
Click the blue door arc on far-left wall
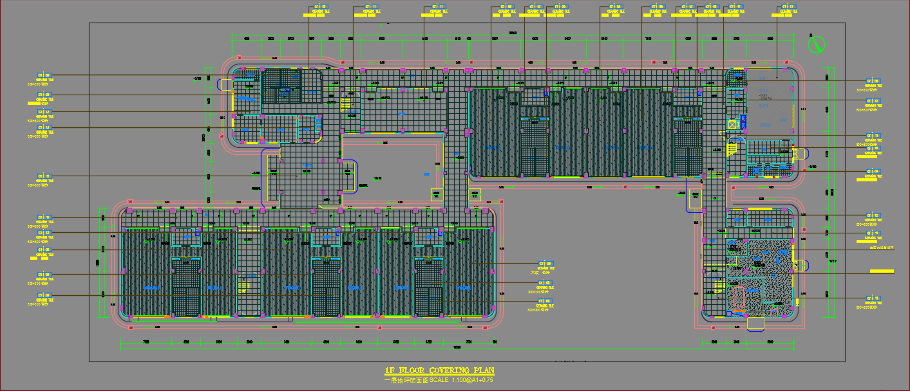click(225, 84)
